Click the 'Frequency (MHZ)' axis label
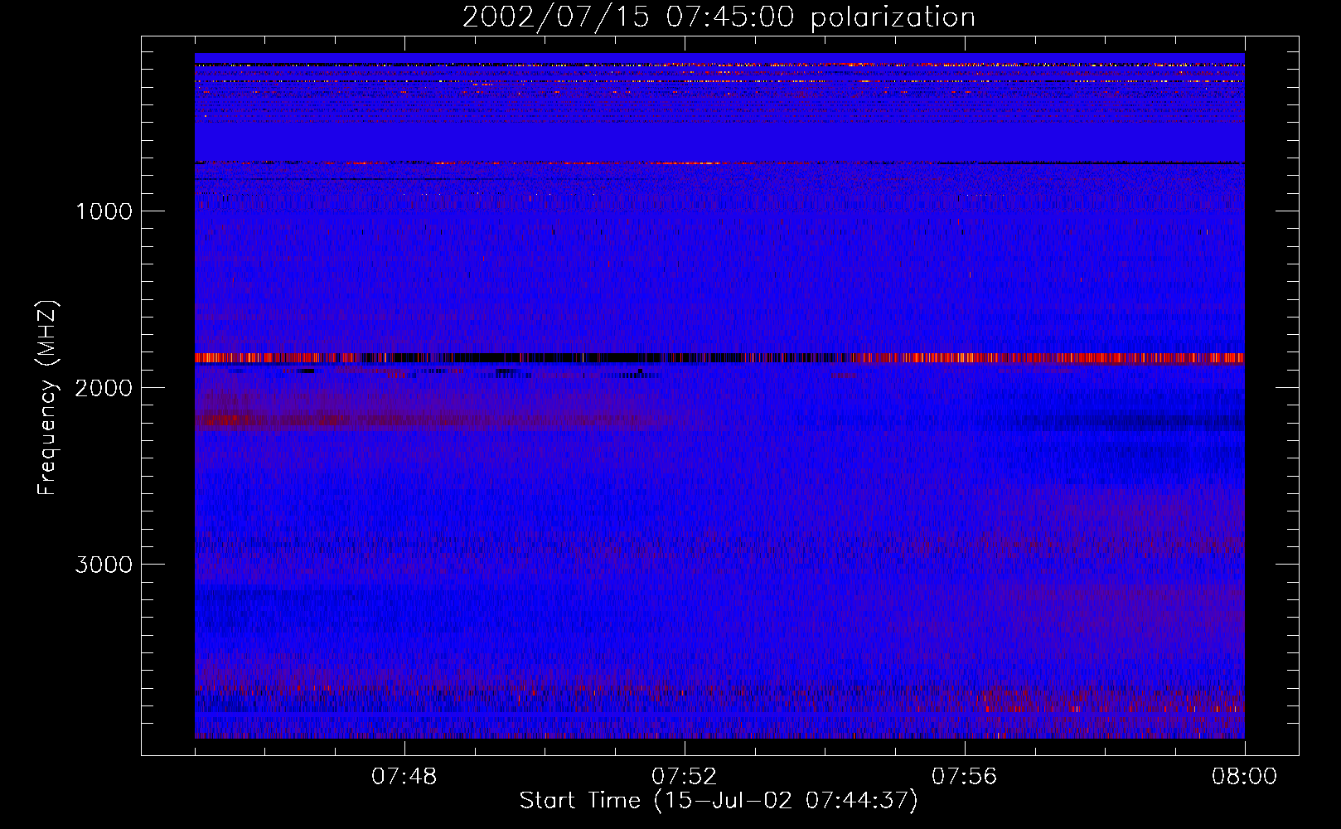The image size is (1341, 829). [47, 398]
